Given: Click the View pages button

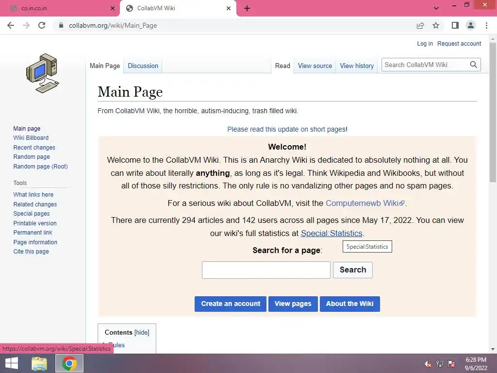Looking at the screenshot, I should [293, 304].
